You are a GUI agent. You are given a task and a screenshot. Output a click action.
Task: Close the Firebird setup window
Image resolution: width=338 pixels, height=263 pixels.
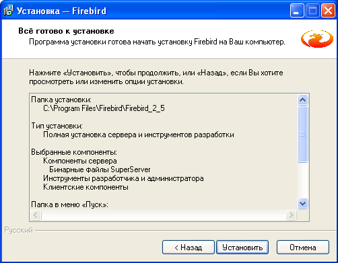(x=328, y=11)
